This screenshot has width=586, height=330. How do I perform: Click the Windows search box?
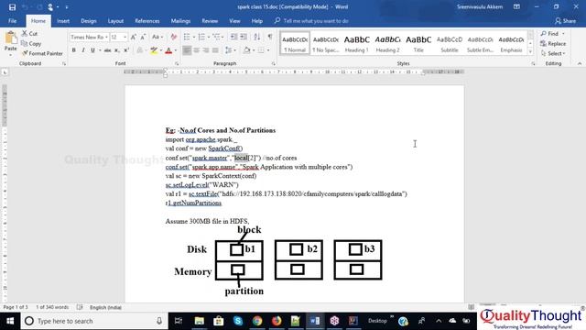(x=93, y=321)
